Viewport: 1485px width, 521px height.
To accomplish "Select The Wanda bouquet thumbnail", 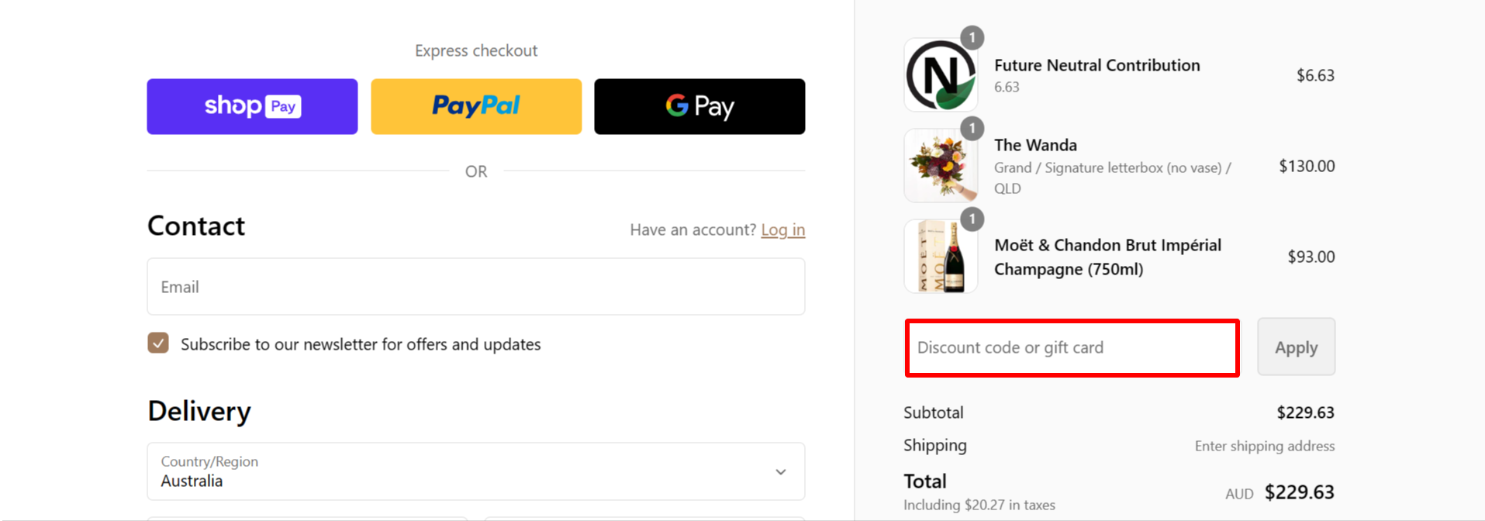I will (940, 165).
